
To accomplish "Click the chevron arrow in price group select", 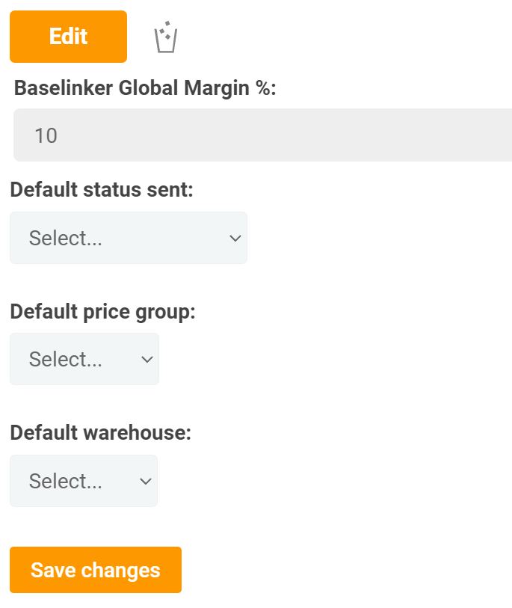I will tap(146, 360).
